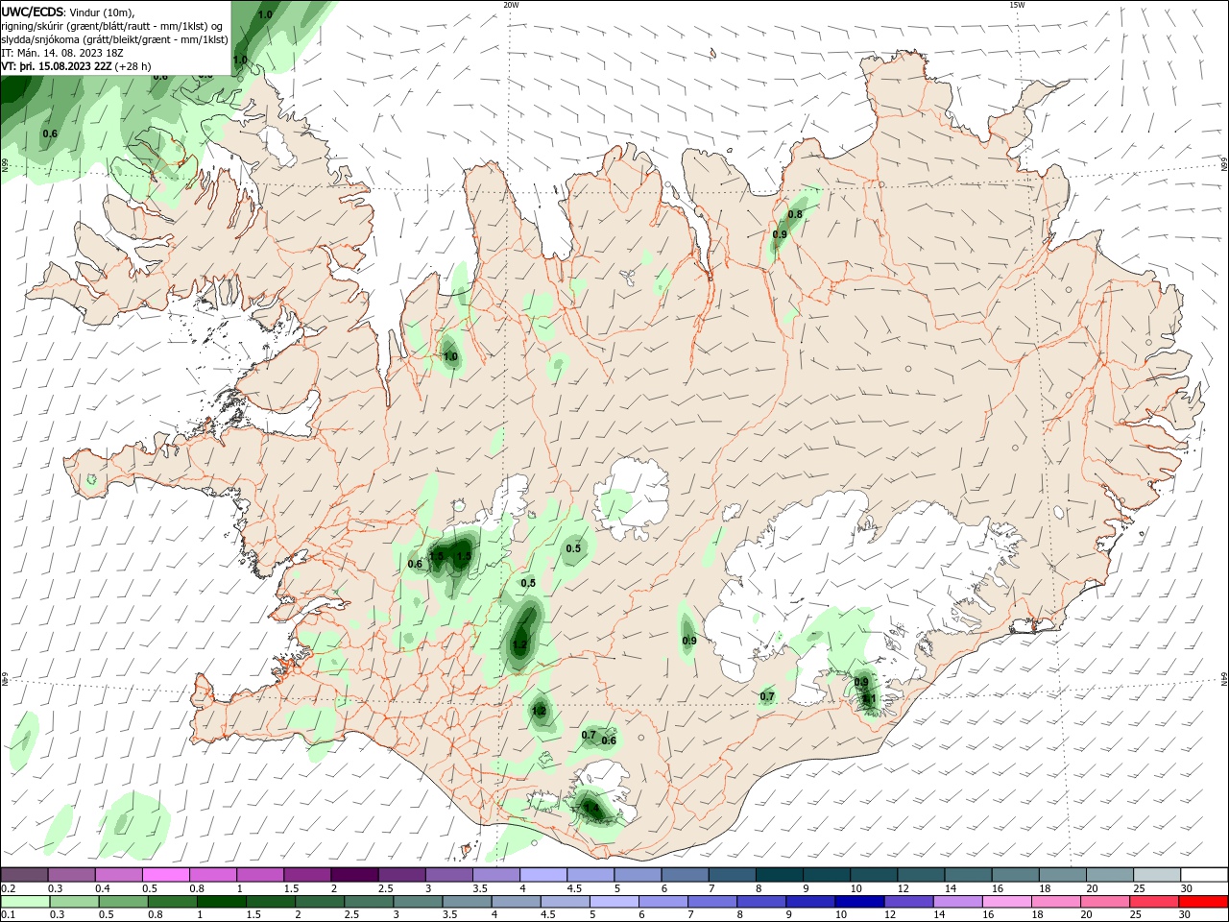Click the '15W' longitude label
1229x922 pixels.
tap(1018, 5)
